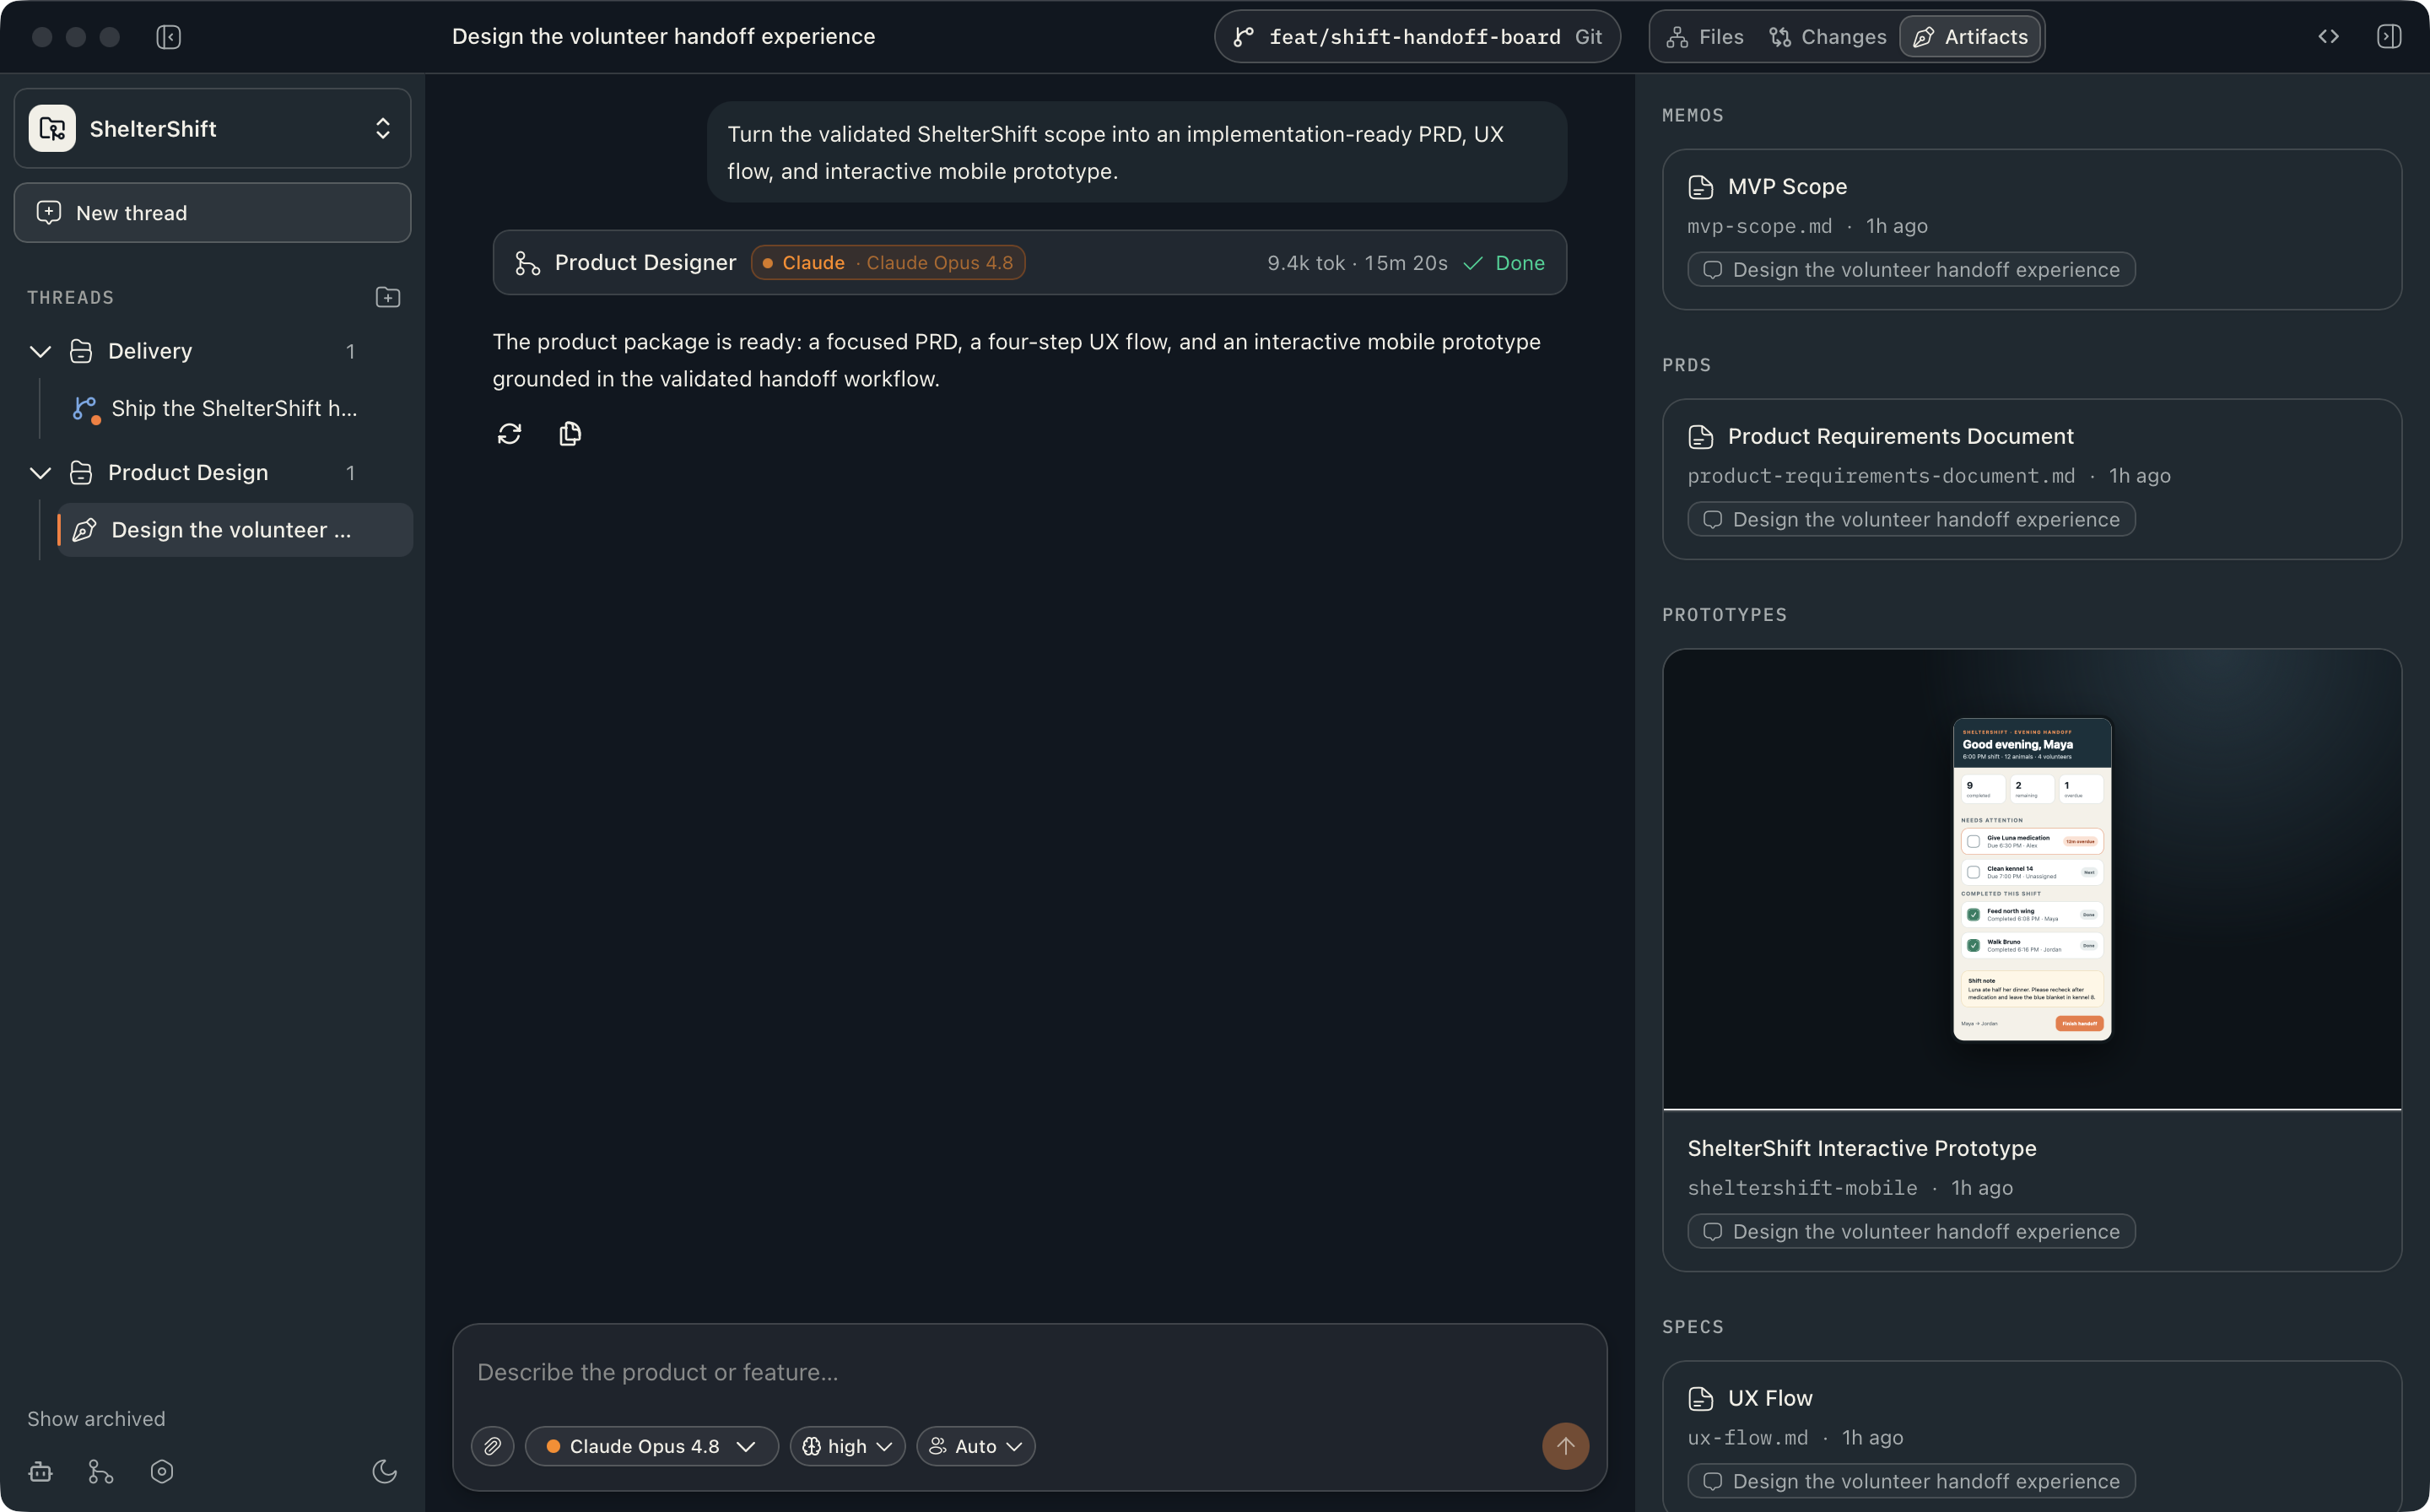Click the attach file paperclip icon
2430x1512 pixels.
[x=492, y=1446]
